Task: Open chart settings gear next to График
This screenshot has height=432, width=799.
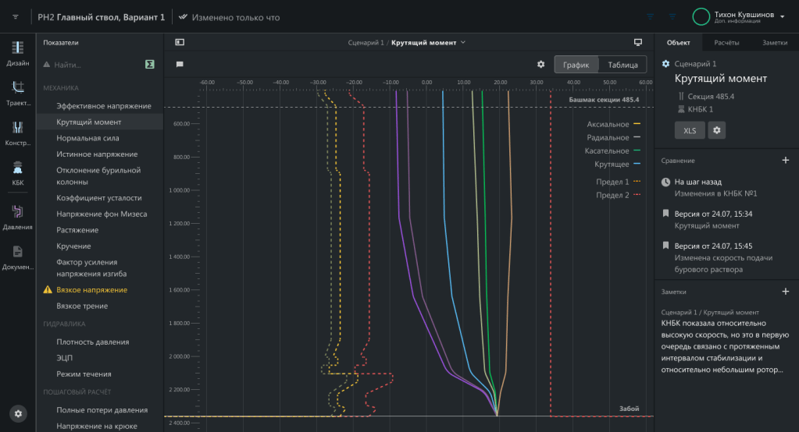Action: 540,65
